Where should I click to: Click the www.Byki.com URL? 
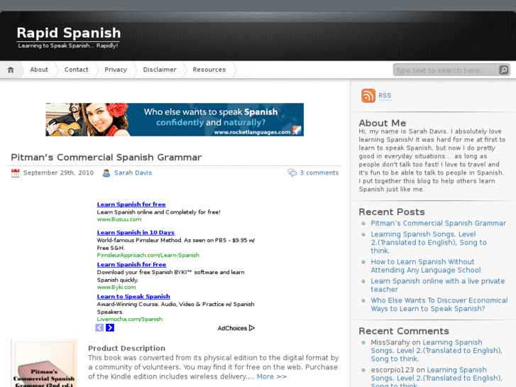(116, 287)
